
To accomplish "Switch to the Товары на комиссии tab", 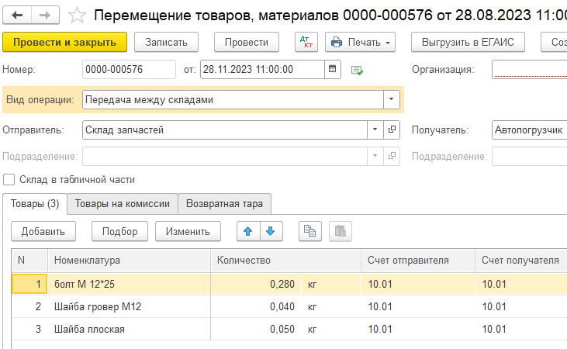I will click(122, 204).
